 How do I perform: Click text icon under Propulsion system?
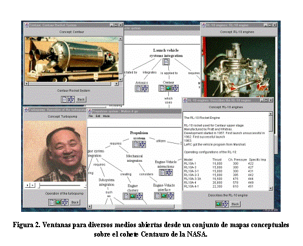coord(136,145)
